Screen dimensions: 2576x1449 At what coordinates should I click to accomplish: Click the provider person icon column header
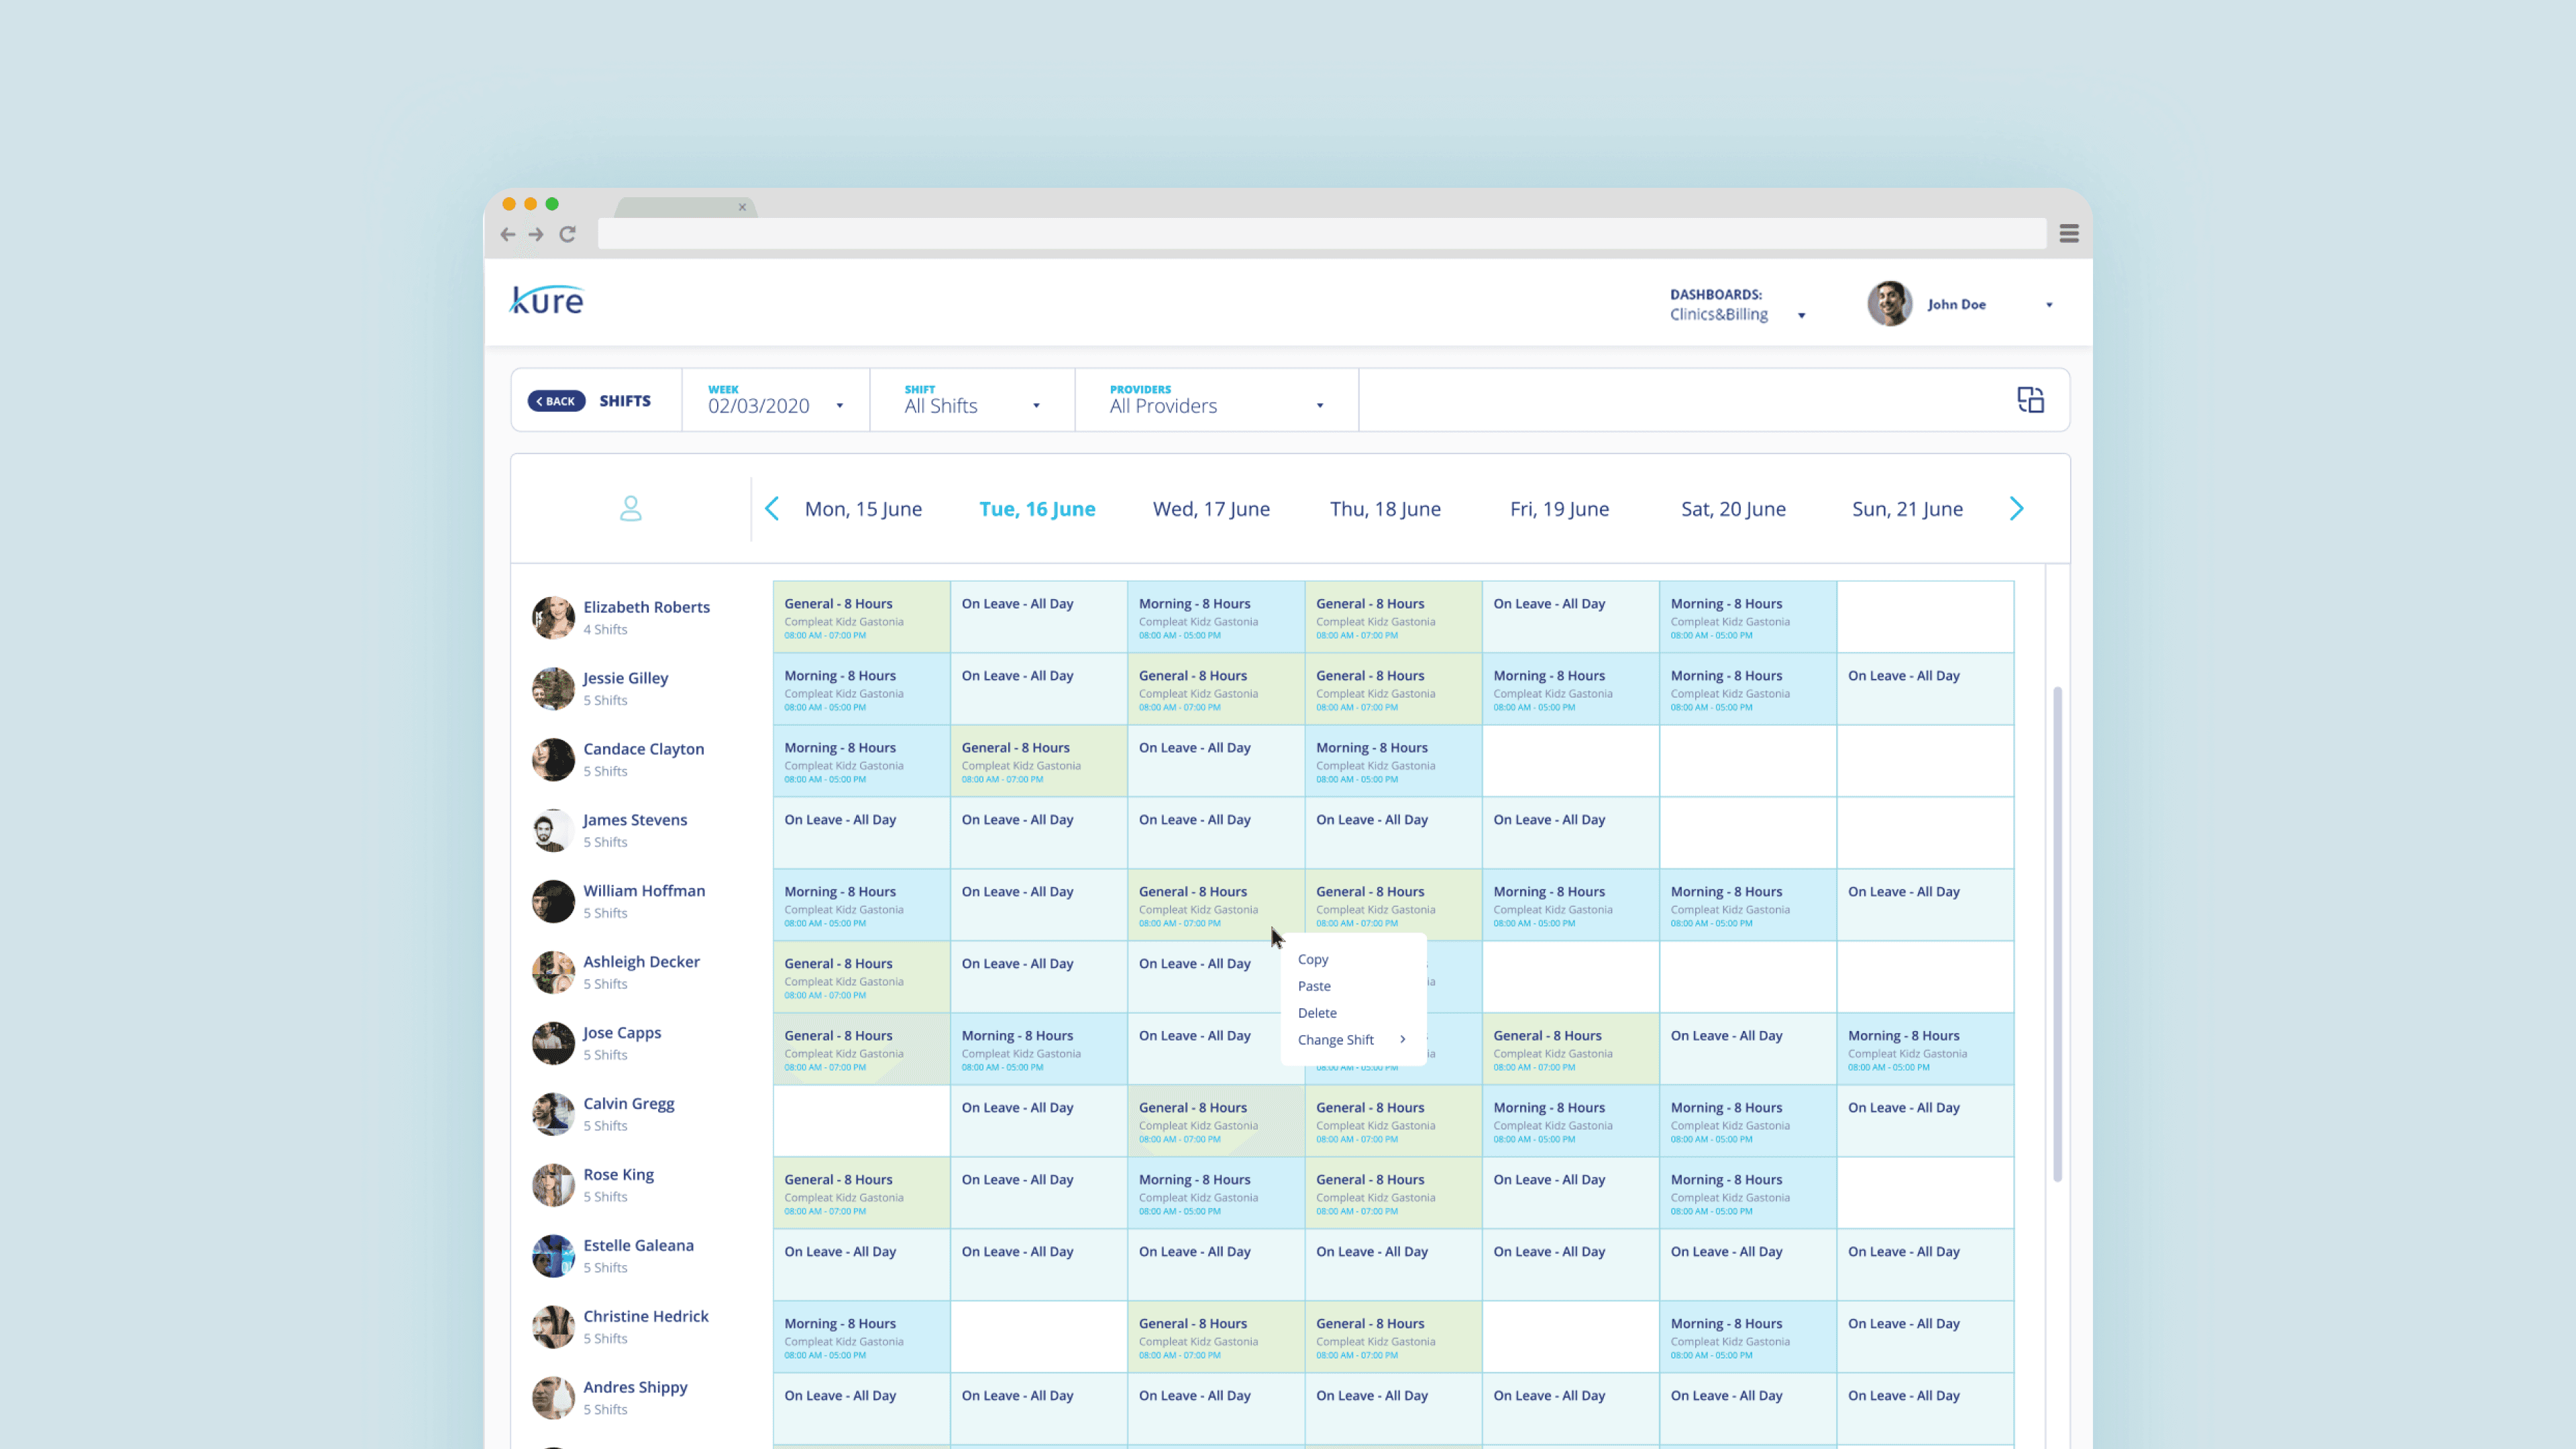tap(630, 509)
